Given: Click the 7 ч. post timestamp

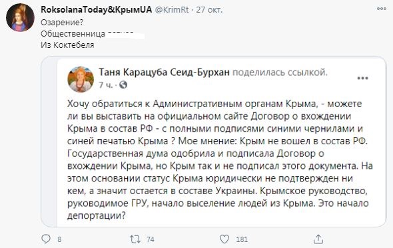Looking at the screenshot, I should (x=106, y=85).
